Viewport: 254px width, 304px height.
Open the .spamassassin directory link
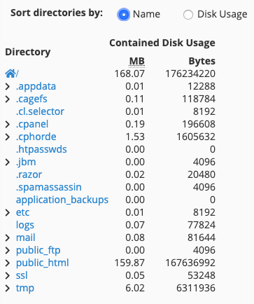click(x=49, y=188)
